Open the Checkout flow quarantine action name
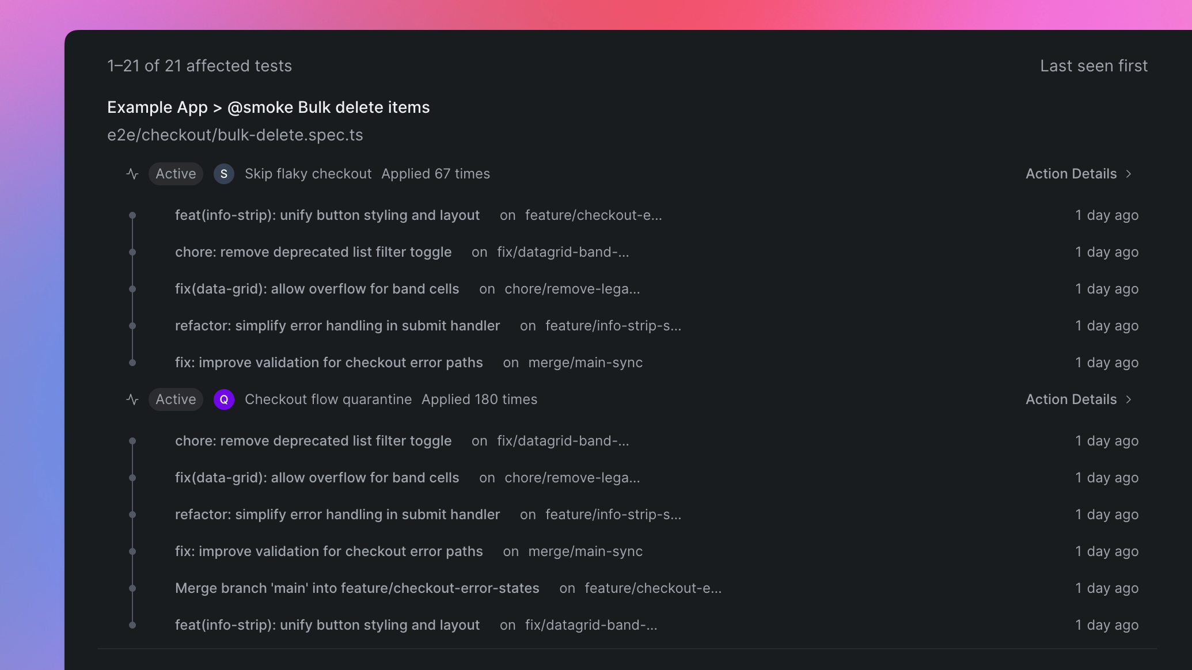 point(328,399)
